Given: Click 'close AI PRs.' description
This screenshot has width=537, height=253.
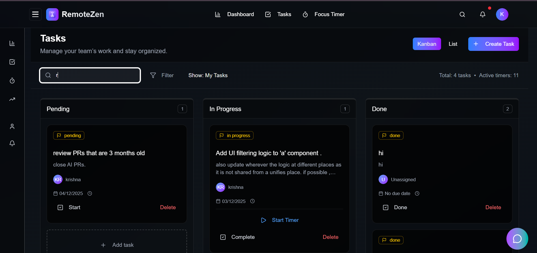Looking at the screenshot, I should pos(69,165).
